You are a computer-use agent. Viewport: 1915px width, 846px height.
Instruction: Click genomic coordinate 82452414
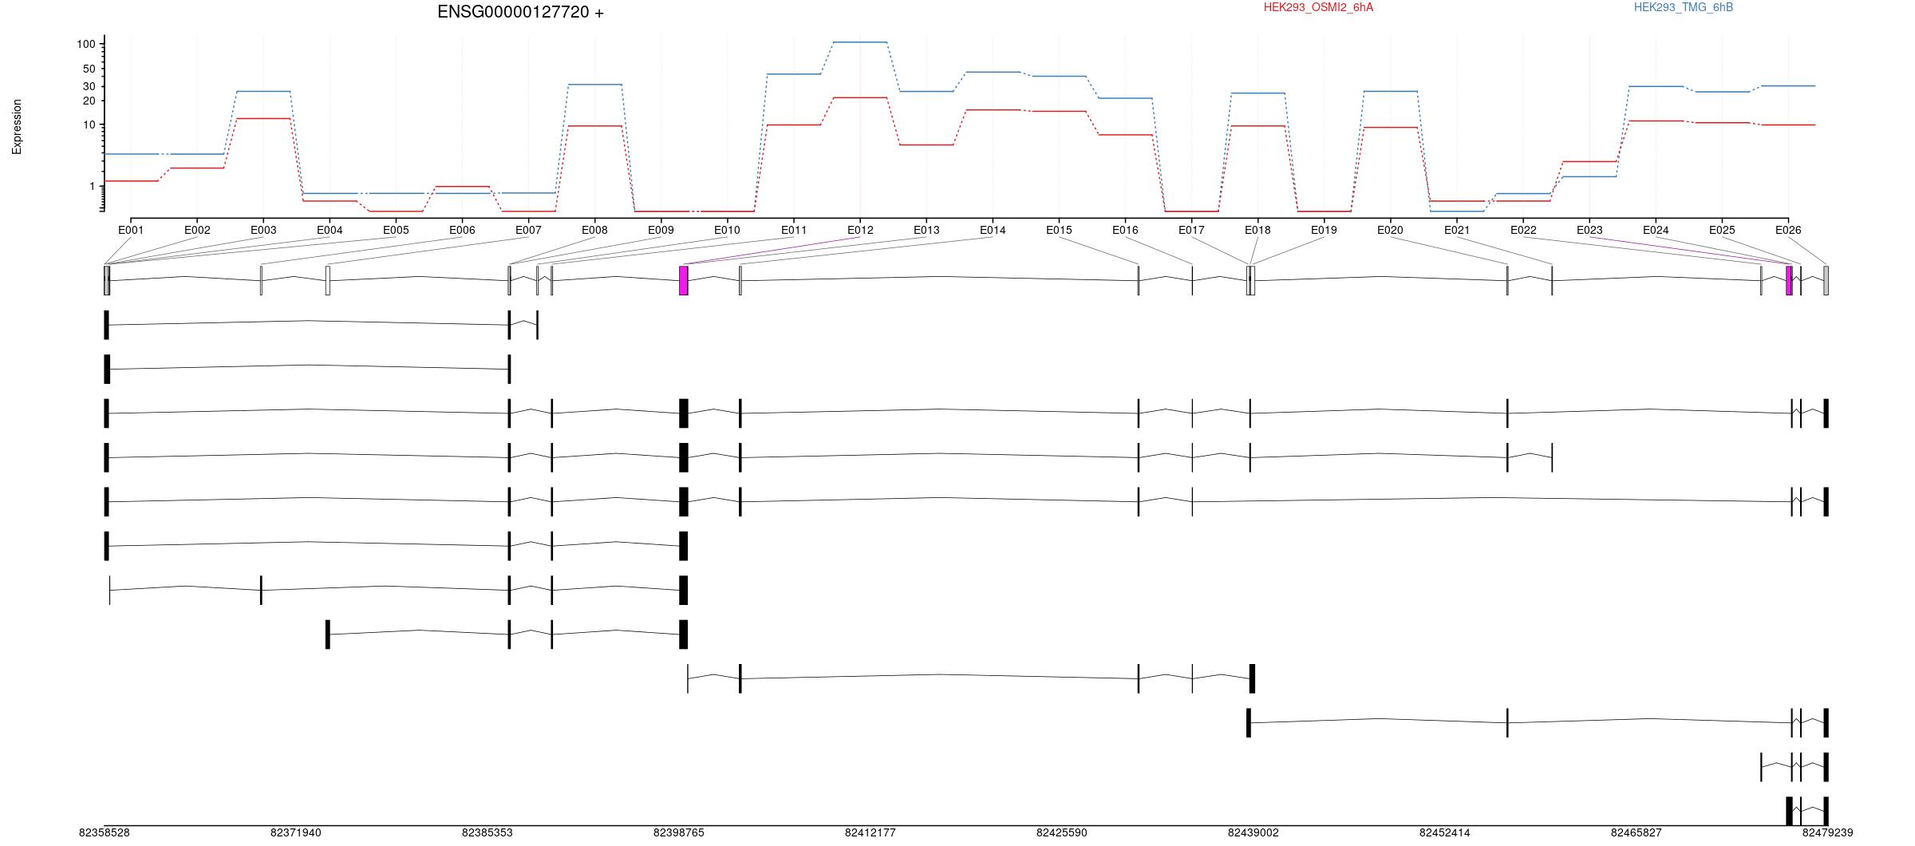coord(1445,833)
